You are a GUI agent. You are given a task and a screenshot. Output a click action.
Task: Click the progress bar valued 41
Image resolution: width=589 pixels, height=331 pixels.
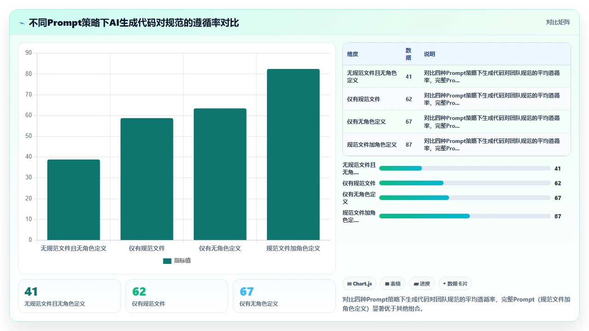point(465,168)
